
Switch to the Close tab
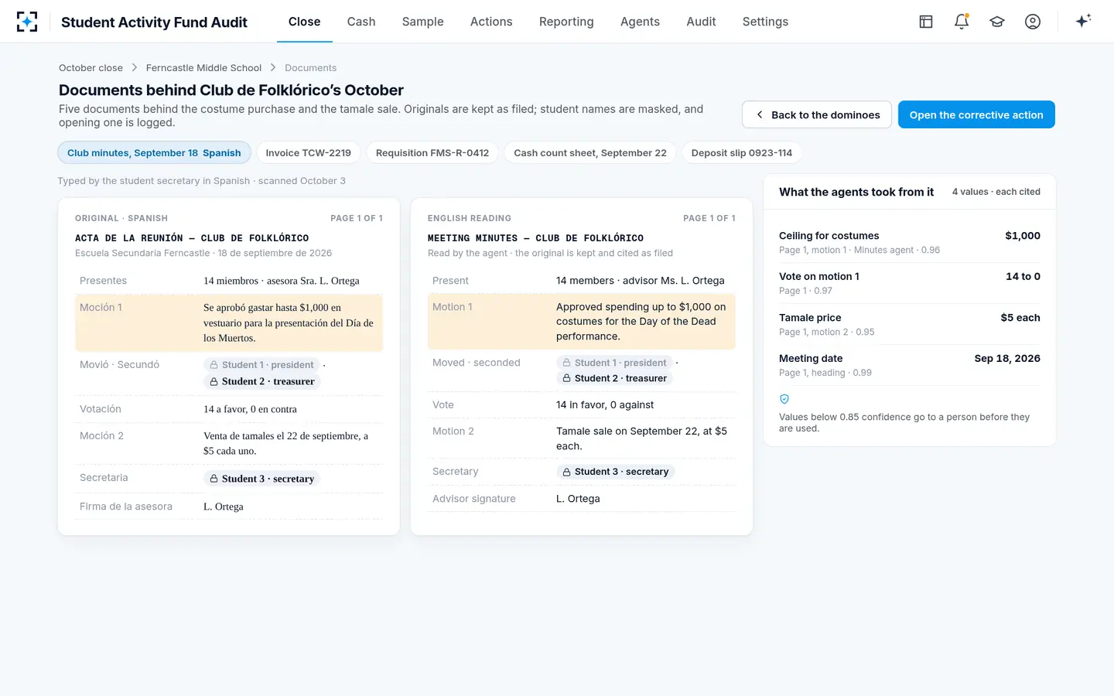click(x=305, y=22)
